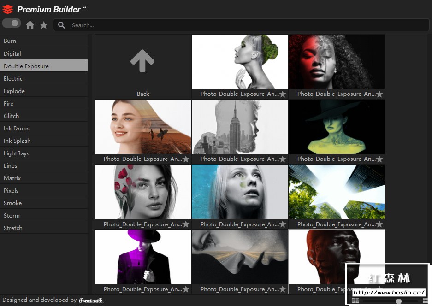This screenshot has height=306, width=432.
Task: Favorite star for red tulips woman preset
Action: click(x=186, y=224)
